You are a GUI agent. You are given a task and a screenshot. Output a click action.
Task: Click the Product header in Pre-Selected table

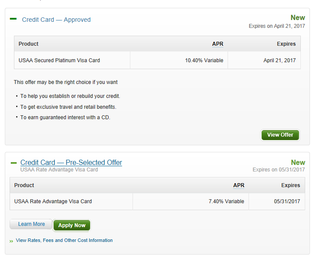[24, 185]
